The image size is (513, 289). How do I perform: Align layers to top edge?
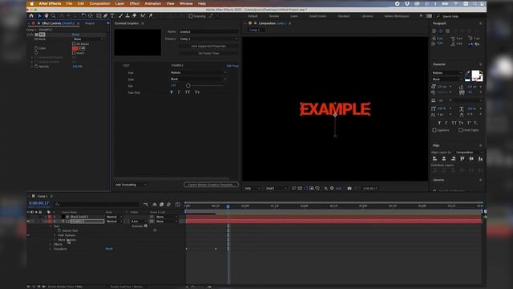click(463, 159)
